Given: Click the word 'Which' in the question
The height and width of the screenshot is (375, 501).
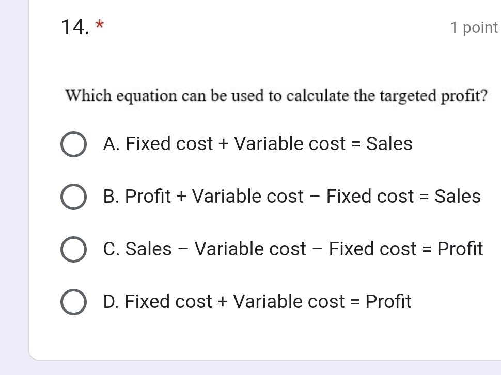Looking at the screenshot, I should pyautogui.click(x=85, y=96).
